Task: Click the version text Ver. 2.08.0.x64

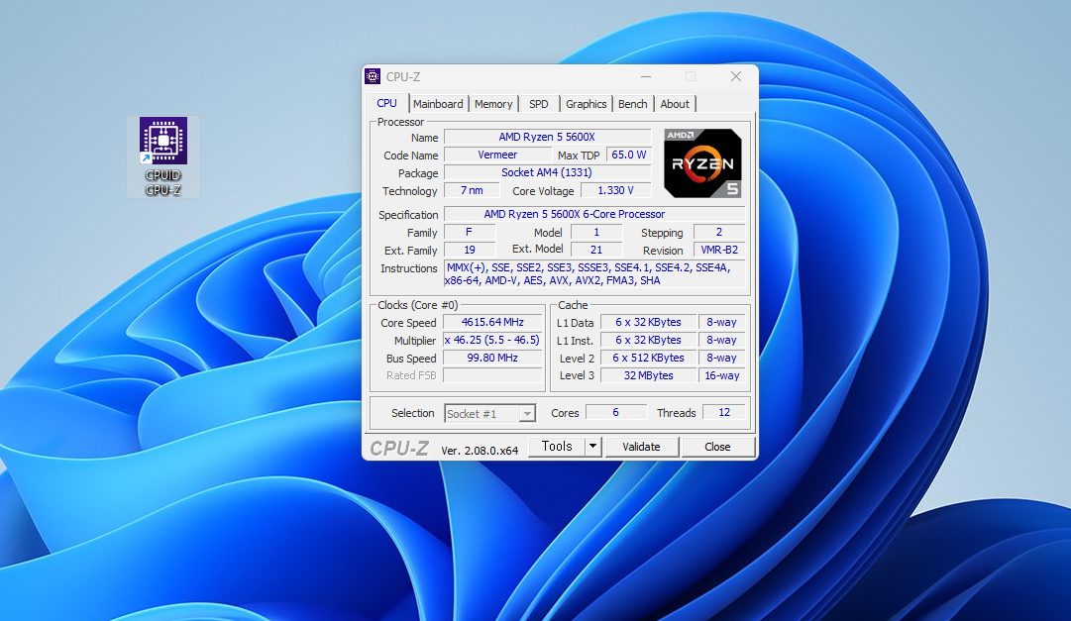Action: pos(480,451)
